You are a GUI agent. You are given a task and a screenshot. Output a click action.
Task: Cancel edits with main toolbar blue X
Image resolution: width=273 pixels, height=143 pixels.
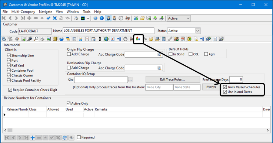(x=55, y=18)
